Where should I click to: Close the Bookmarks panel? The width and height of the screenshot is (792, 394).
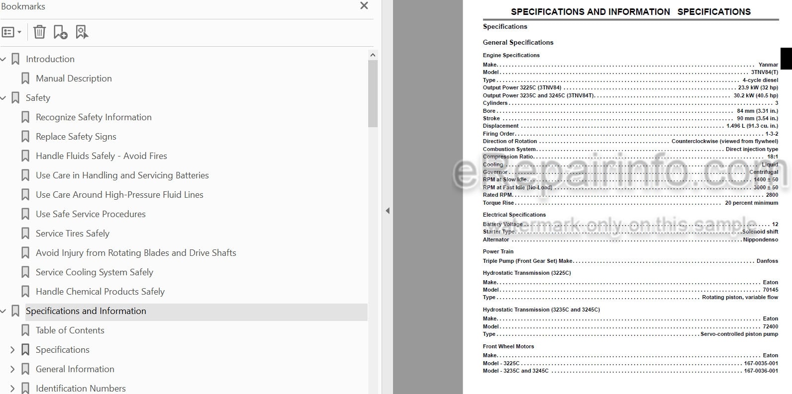point(364,6)
